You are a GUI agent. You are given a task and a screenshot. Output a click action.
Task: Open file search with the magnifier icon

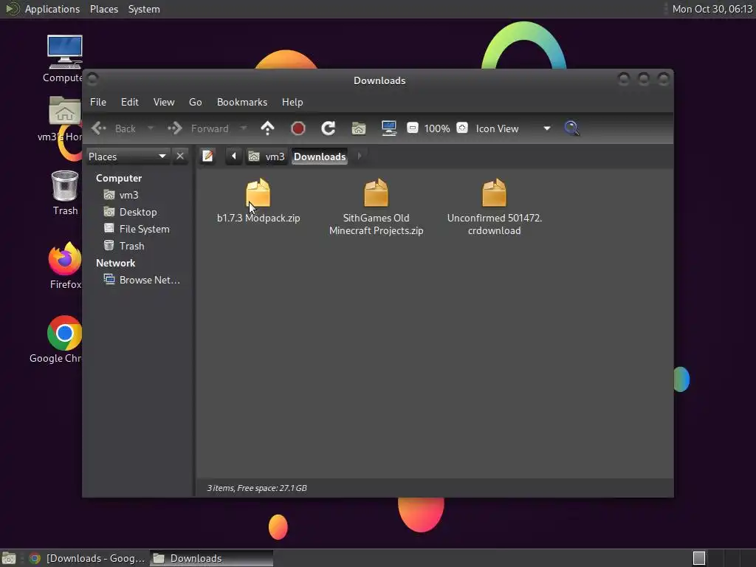click(572, 128)
